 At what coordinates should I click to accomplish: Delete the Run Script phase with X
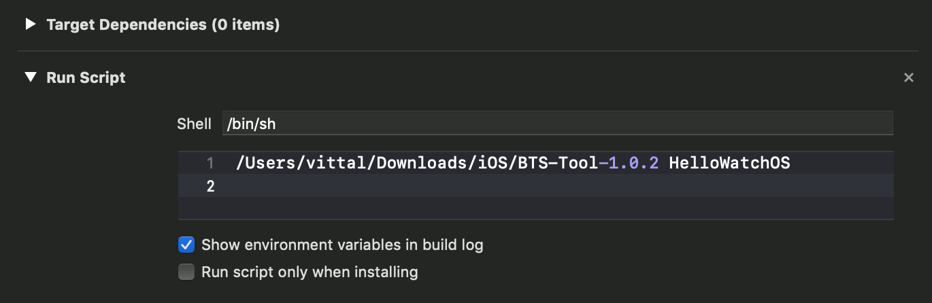908,77
